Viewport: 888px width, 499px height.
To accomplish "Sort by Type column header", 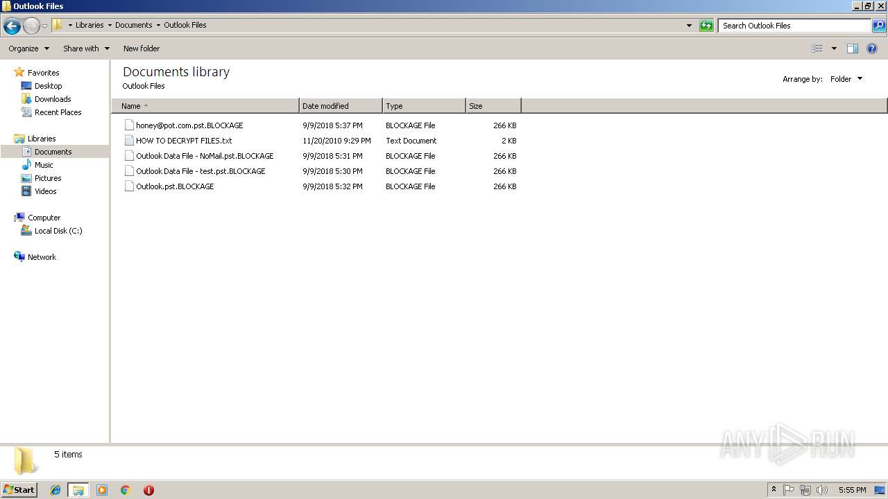I will (x=424, y=106).
